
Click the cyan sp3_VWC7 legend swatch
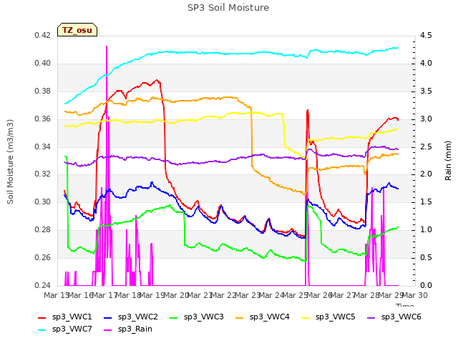click(42, 330)
